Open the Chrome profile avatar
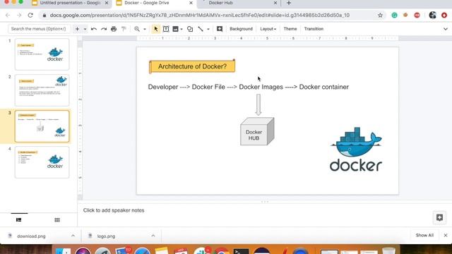452x254 pixels. pyautogui.click(x=432, y=16)
